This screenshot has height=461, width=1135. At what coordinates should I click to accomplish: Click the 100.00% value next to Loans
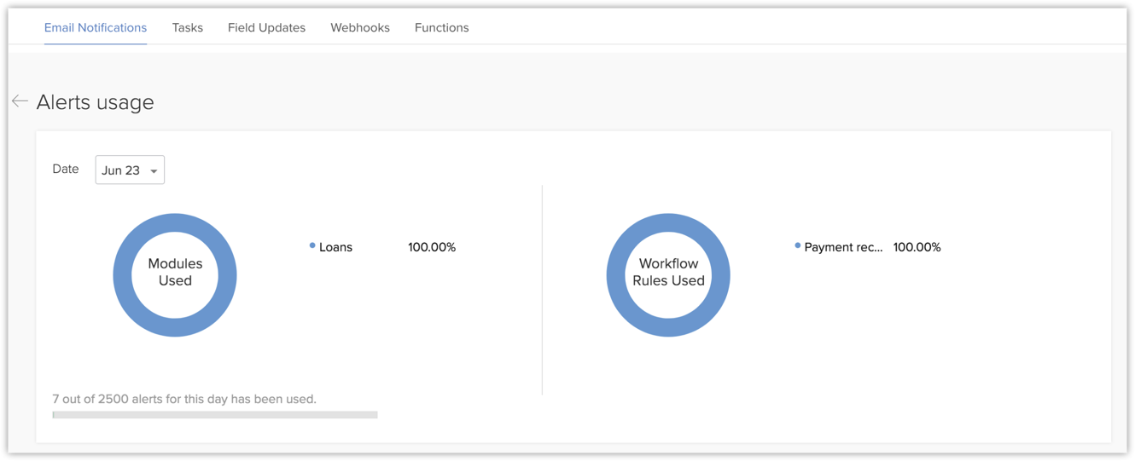tap(432, 247)
